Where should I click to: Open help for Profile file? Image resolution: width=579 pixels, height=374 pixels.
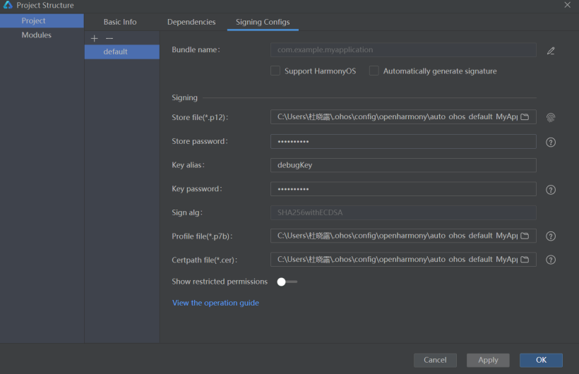click(551, 236)
